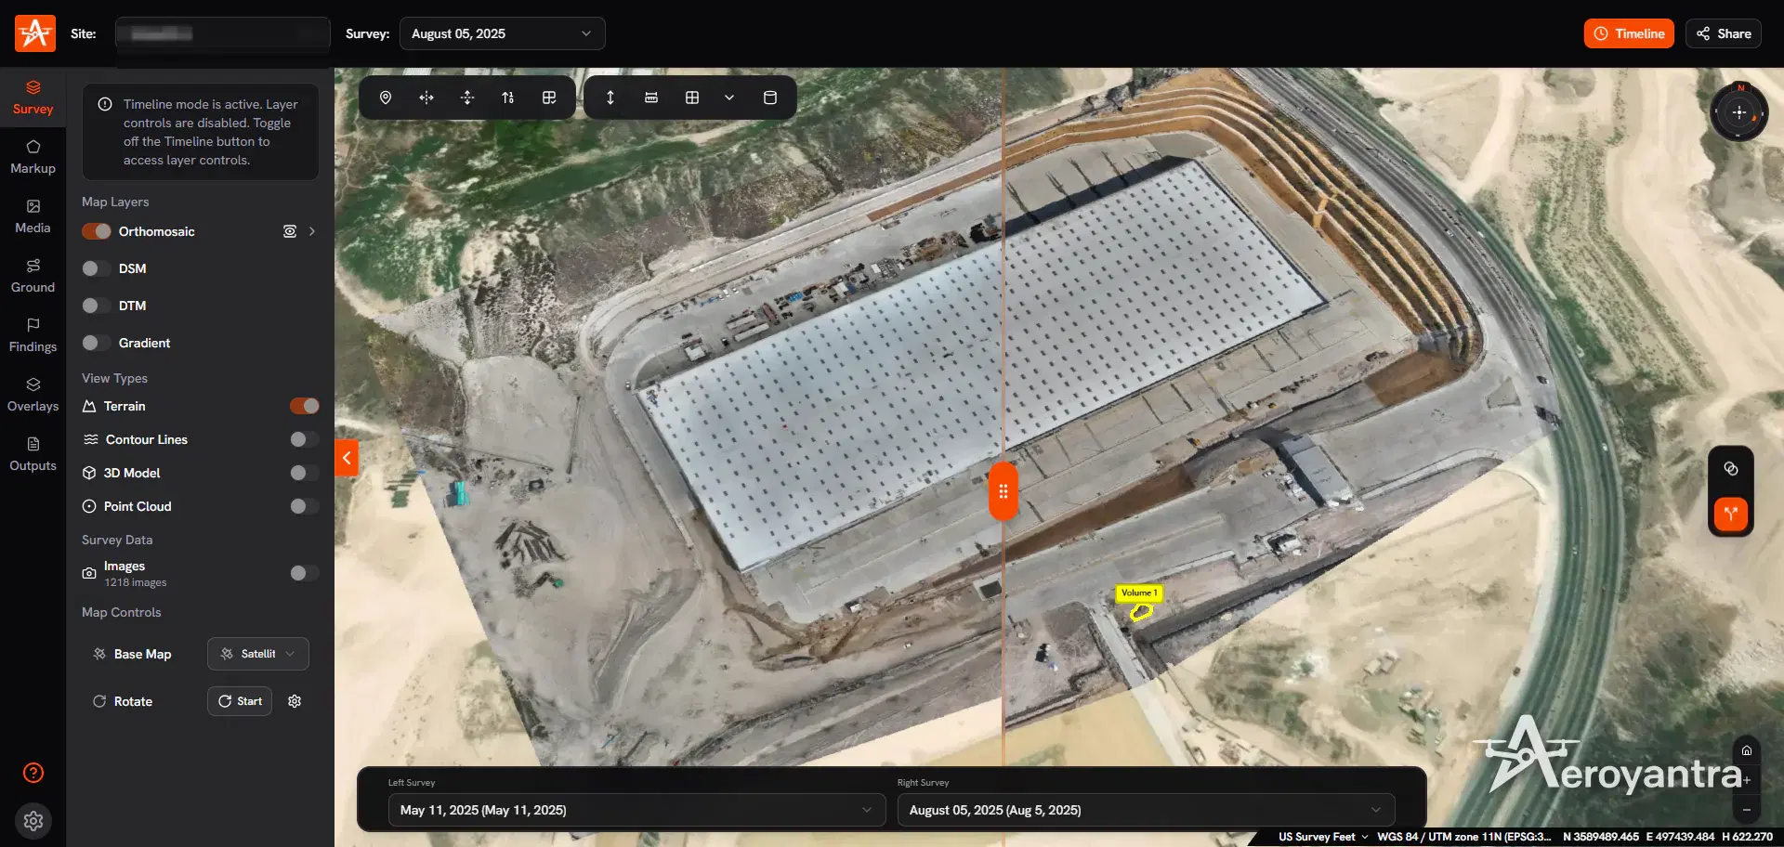Click the Contour Lines icon
Screen dimensions: 1784x847
90,439
